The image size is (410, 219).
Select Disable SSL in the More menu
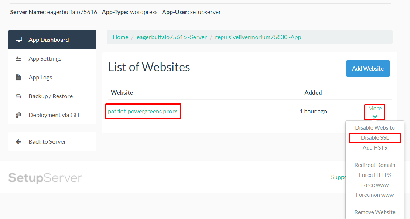point(375,137)
